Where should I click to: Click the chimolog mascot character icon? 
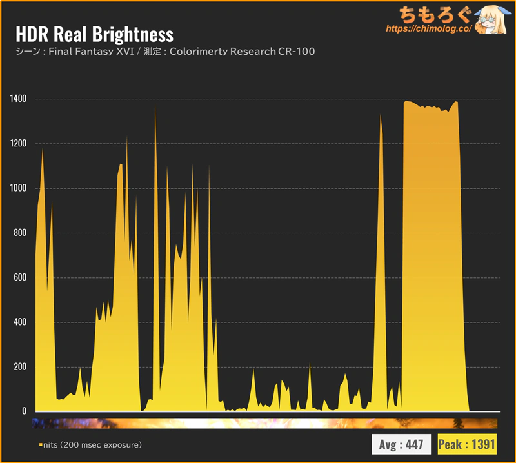click(x=491, y=19)
